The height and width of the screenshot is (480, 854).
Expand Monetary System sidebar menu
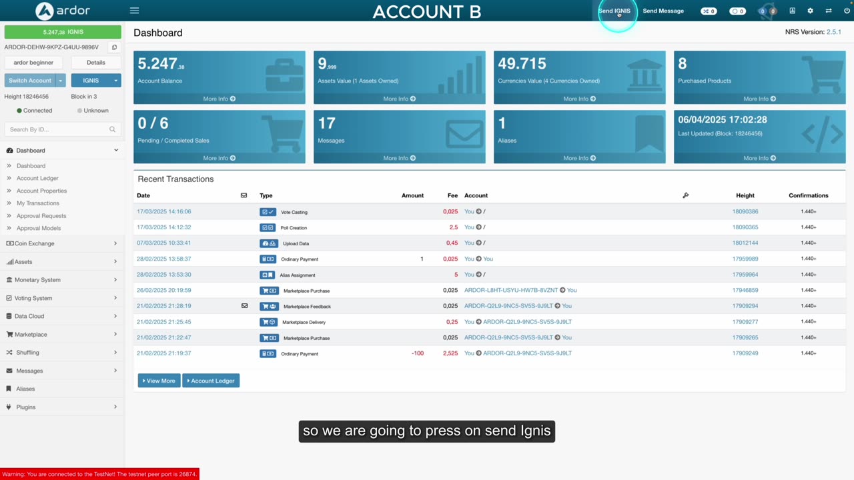63,280
